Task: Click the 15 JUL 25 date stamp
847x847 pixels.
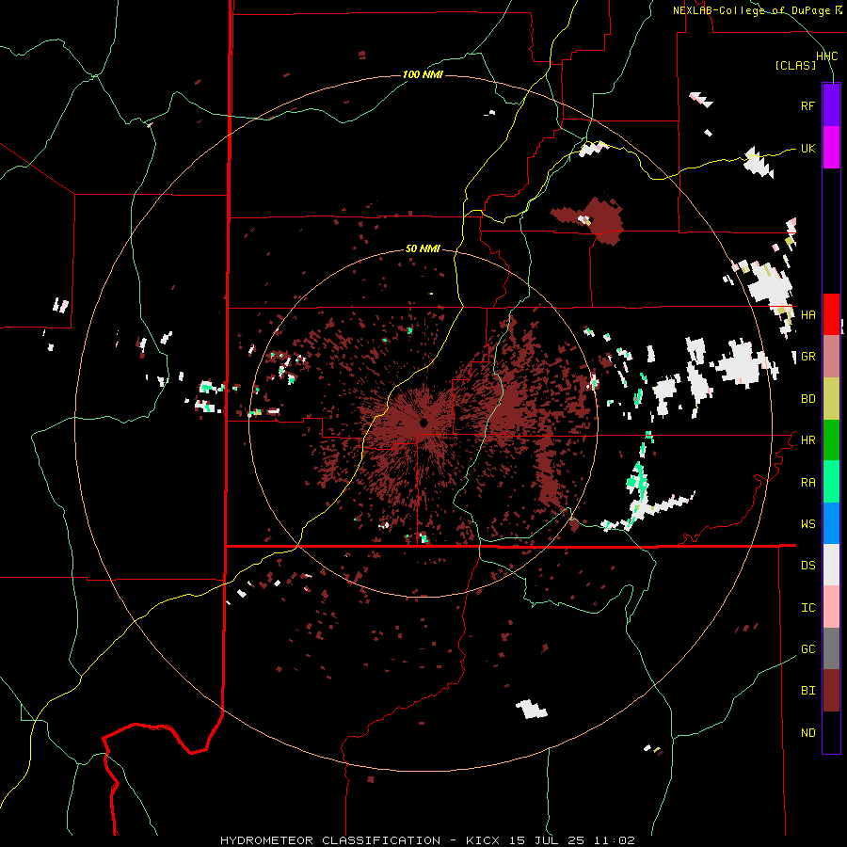Action: click(547, 840)
